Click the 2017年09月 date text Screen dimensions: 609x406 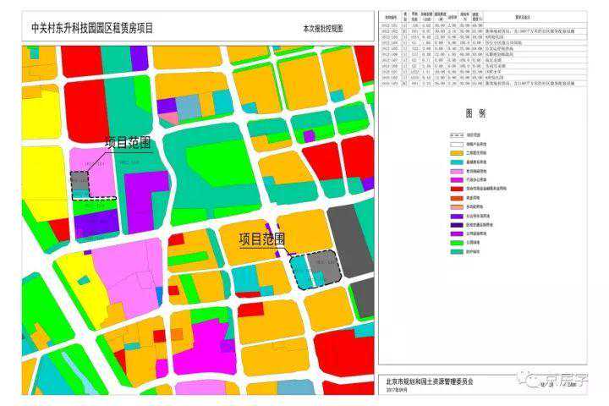396,391
